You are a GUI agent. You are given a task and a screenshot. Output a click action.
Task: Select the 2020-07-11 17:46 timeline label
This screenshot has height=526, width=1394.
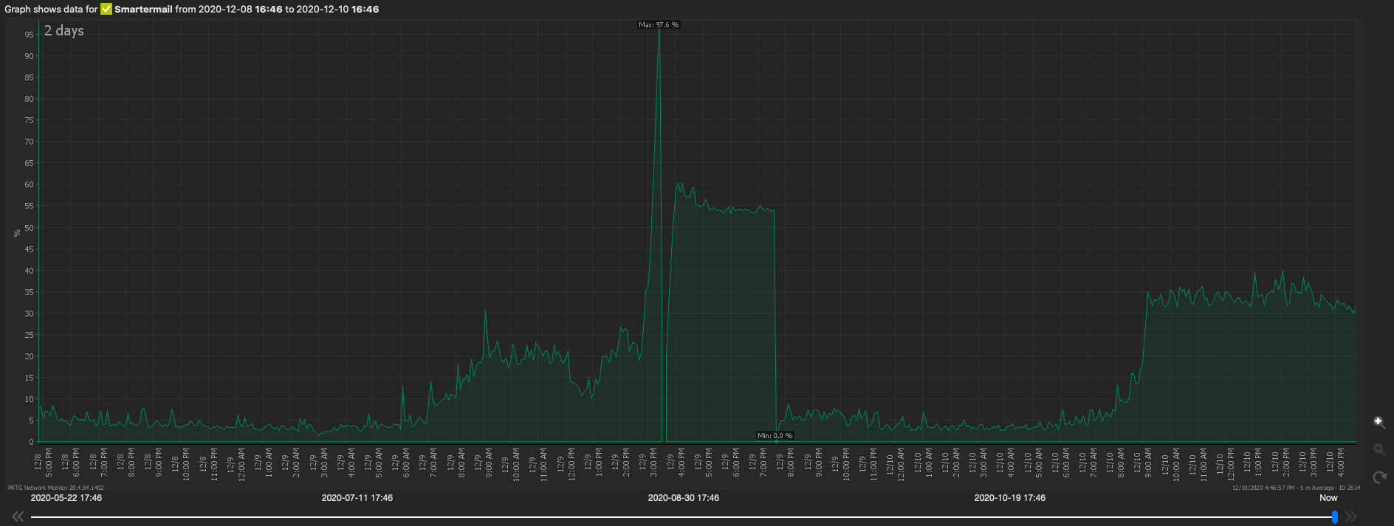[357, 498]
